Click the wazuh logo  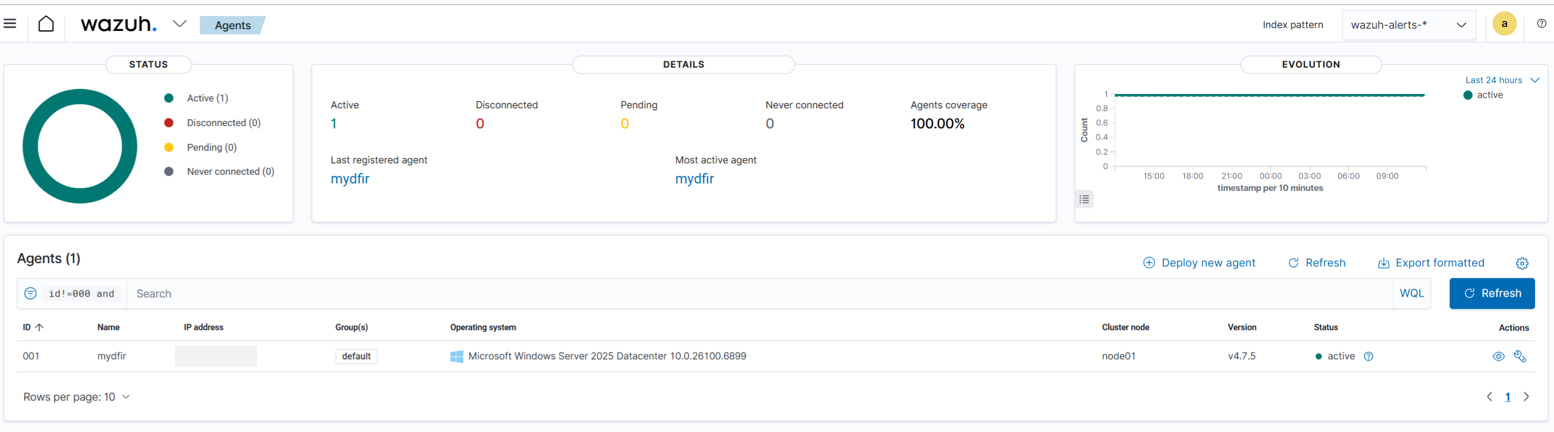point(119,24)
